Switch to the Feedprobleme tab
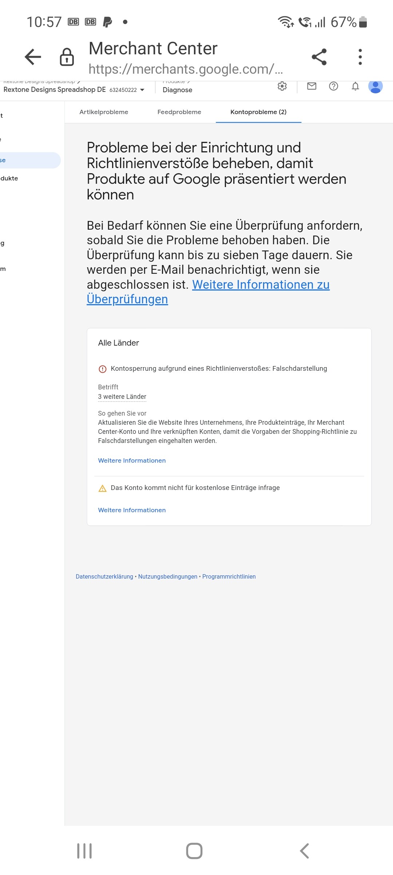393x875 pixels. click(179, 112)
